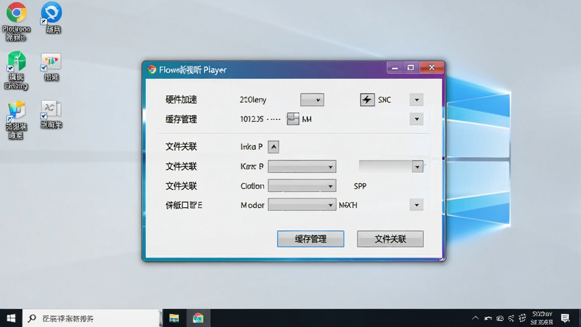
Task: Open the green desktop icon above the 'Ehbing' label
Action: tap(16, 61)
